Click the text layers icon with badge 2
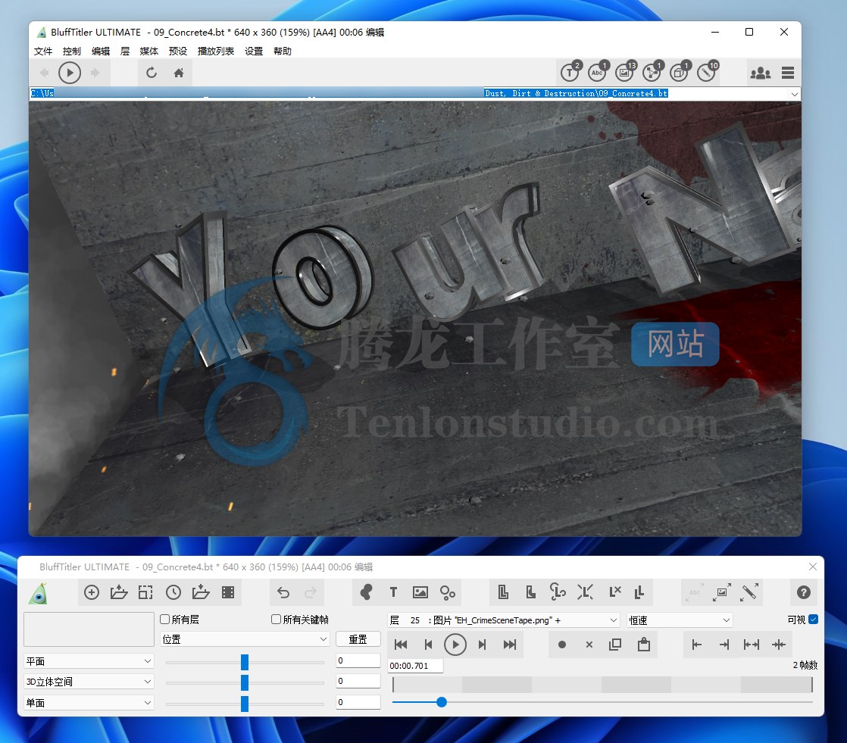The width and height of the screenshot is (847, 743). coord(570,72)
